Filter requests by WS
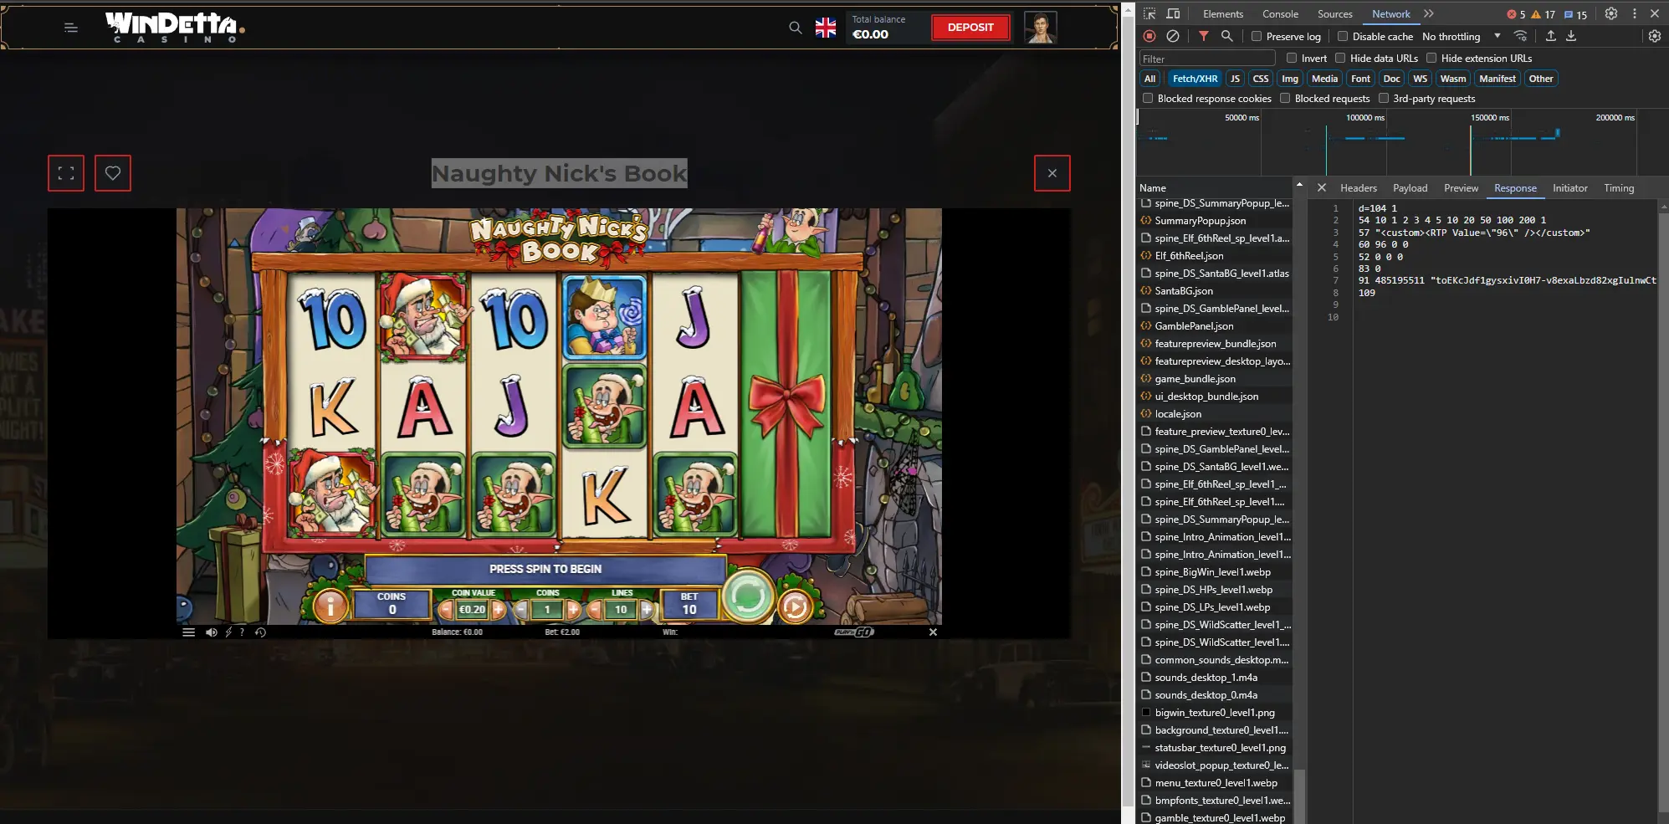Screen dimensions: 1669x824 [1420, 79]
